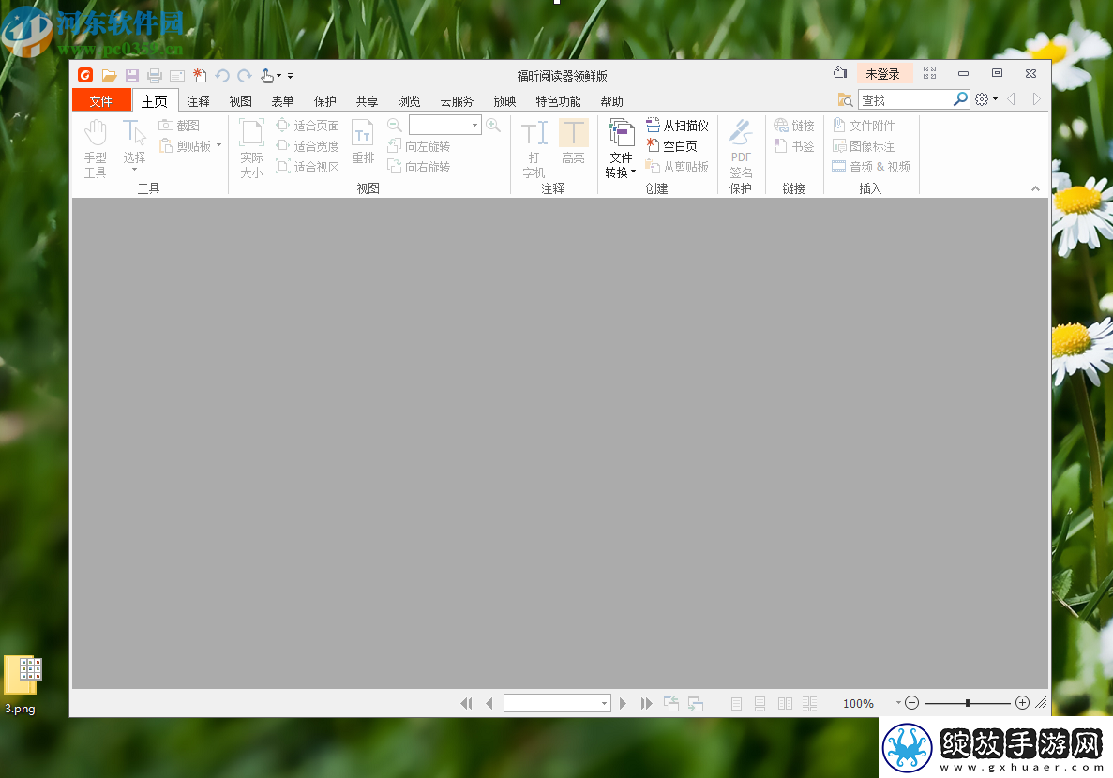Expand the 剪贴板 clipboard dropdown
This screenshot has height=778, width=1113.
(218, 145)
